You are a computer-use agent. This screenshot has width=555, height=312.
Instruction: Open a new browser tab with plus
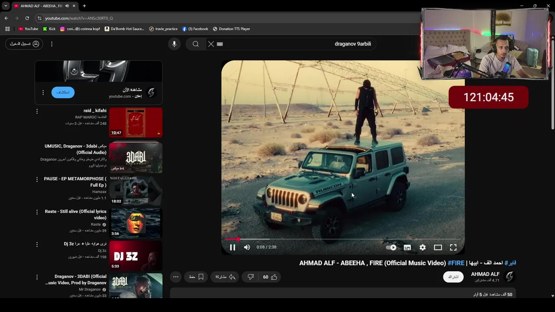[x=84, y=6]
